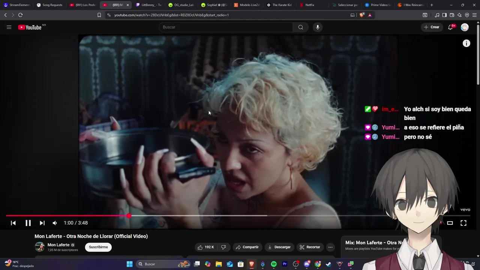Open Brave Shields lion icon
This screenshot has height=270, width=480.
point(361,15)
